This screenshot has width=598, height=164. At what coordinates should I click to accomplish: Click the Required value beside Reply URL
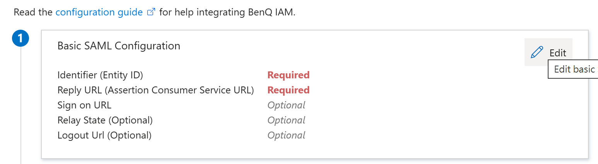coord(288,90)
